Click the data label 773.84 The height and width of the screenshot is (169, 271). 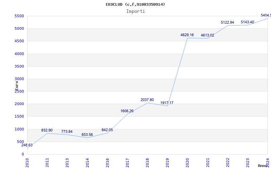(67, 132)
